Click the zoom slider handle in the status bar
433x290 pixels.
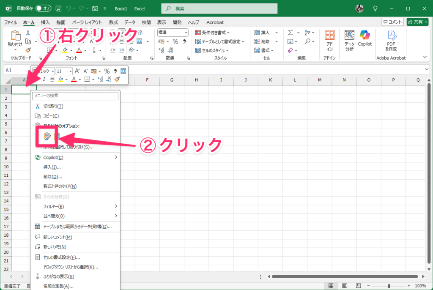coord(389,286)
